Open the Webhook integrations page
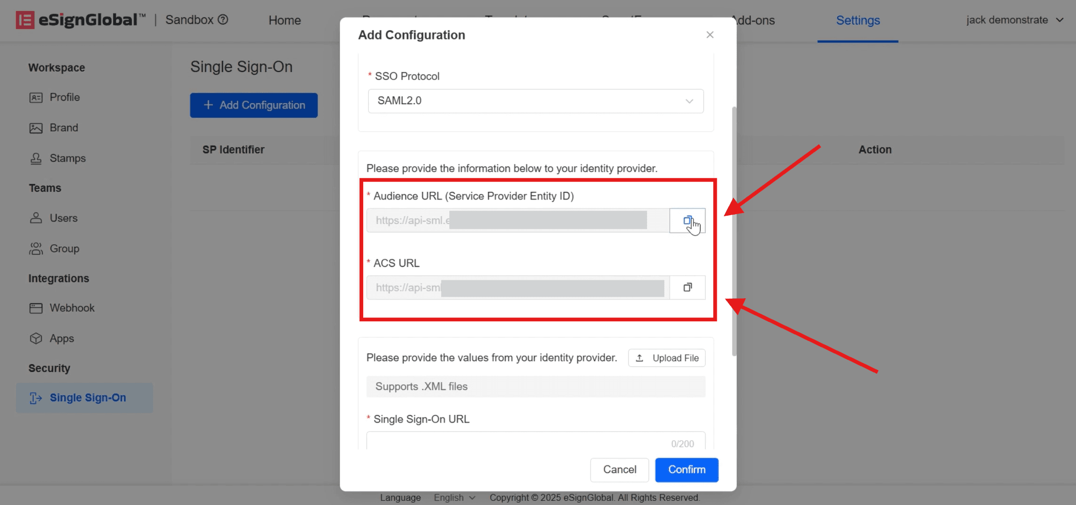 (72, 308)
